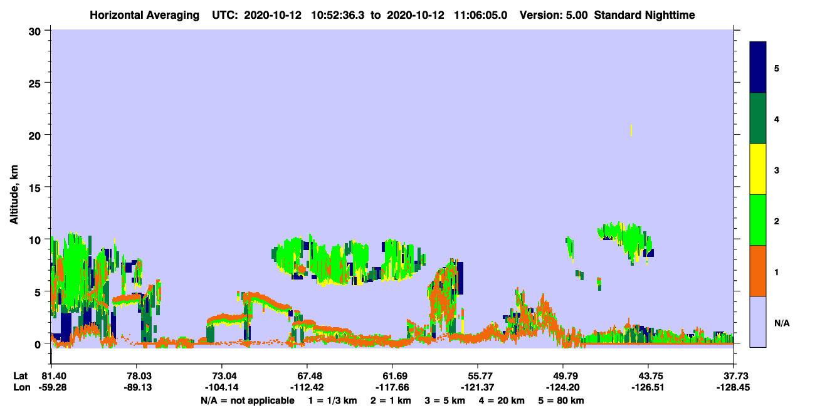Click the dark blue colorbar segment labeled 5

(758, 68)
